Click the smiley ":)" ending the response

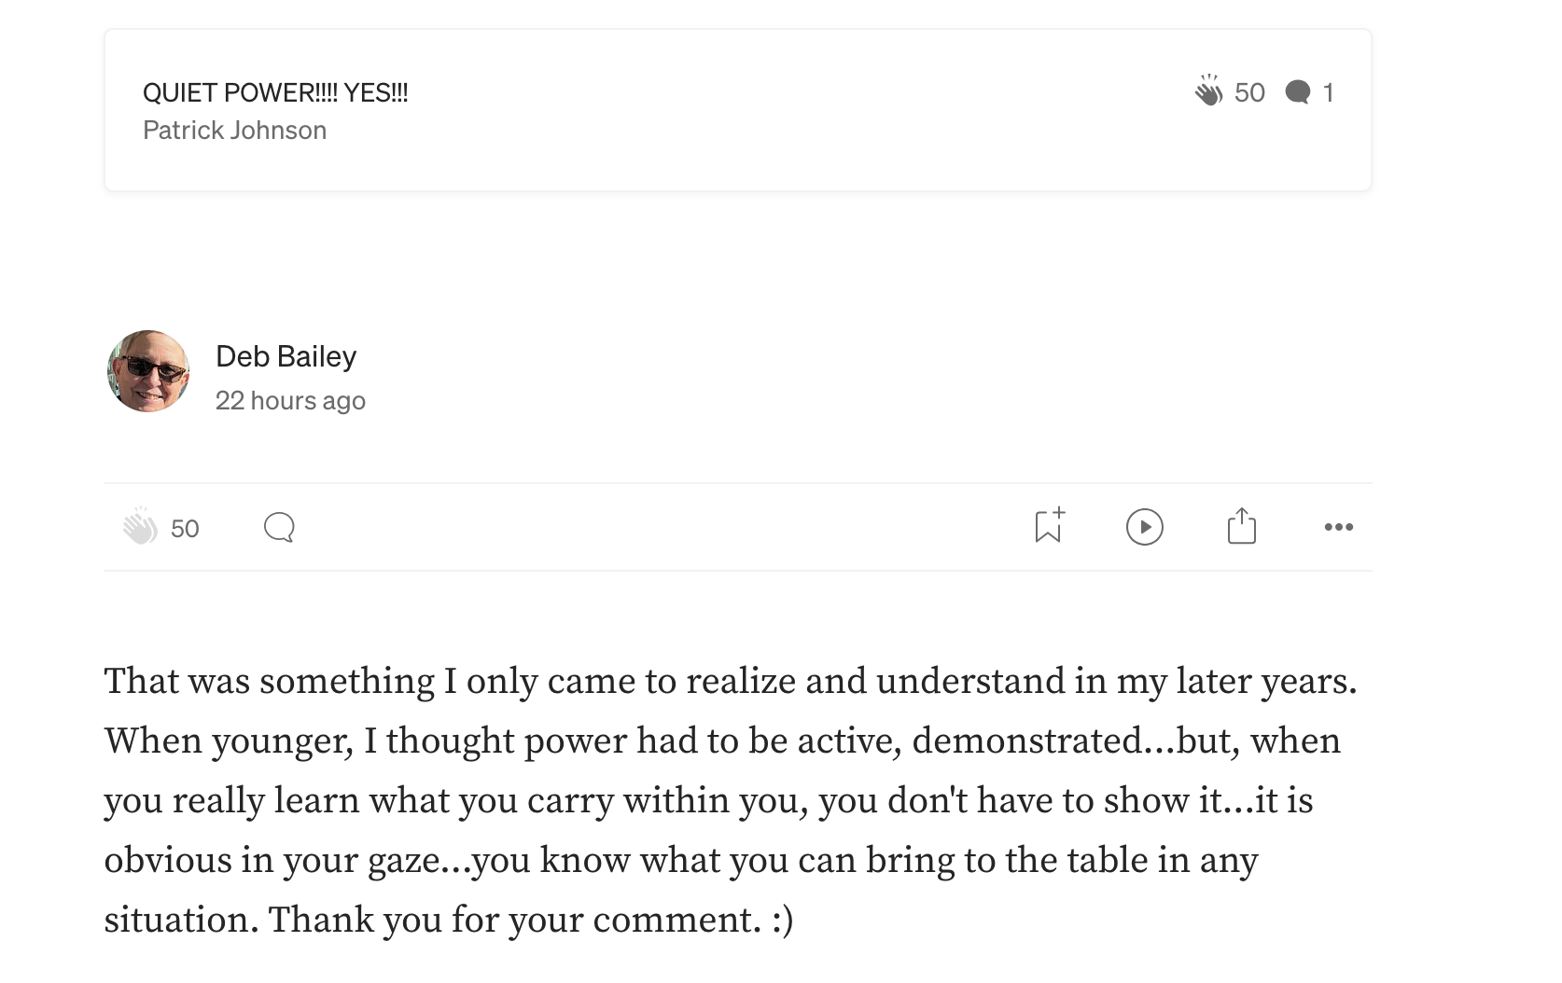tap(783, 921)
